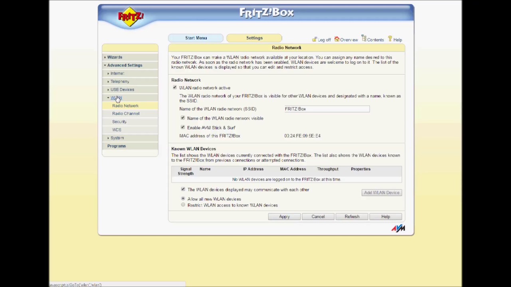Click the Contents link text

click(x=375, y=40)
